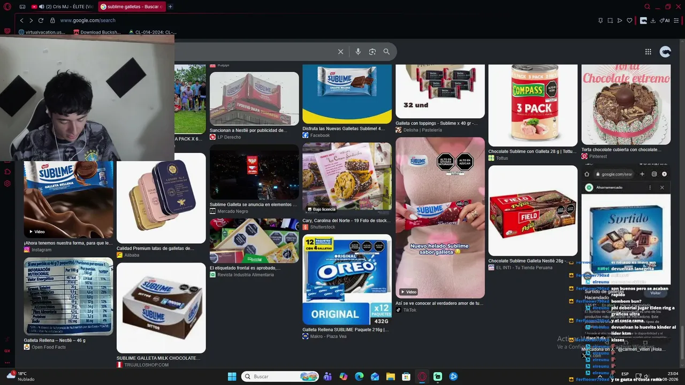Open the Copilot taskbar icon
Image resolution: width=685 pixels, height=385 pixels.
pos(344,376)
